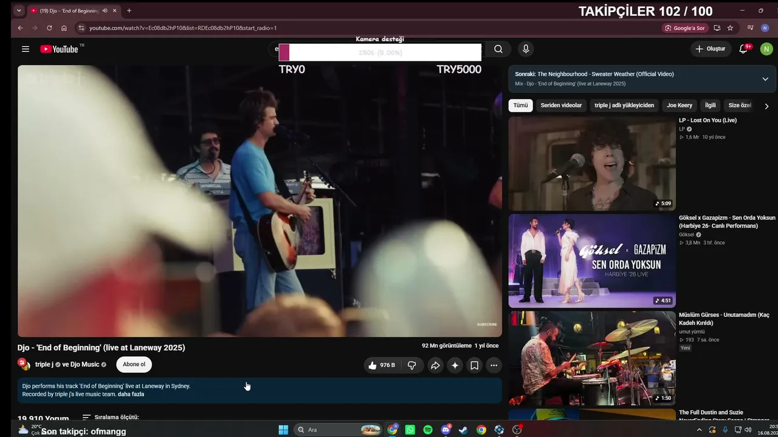Select the 'Joe Keery' filter chip

pos(680,106)
